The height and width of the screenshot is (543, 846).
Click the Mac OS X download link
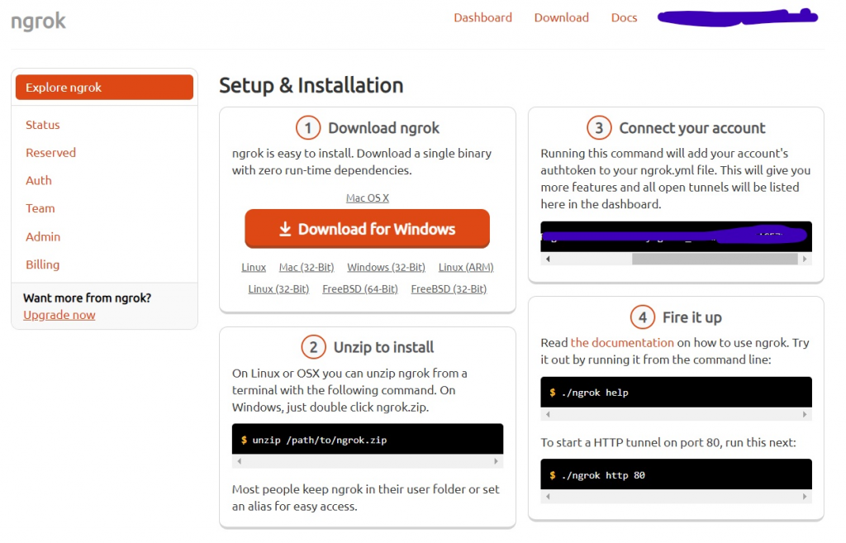368,198
